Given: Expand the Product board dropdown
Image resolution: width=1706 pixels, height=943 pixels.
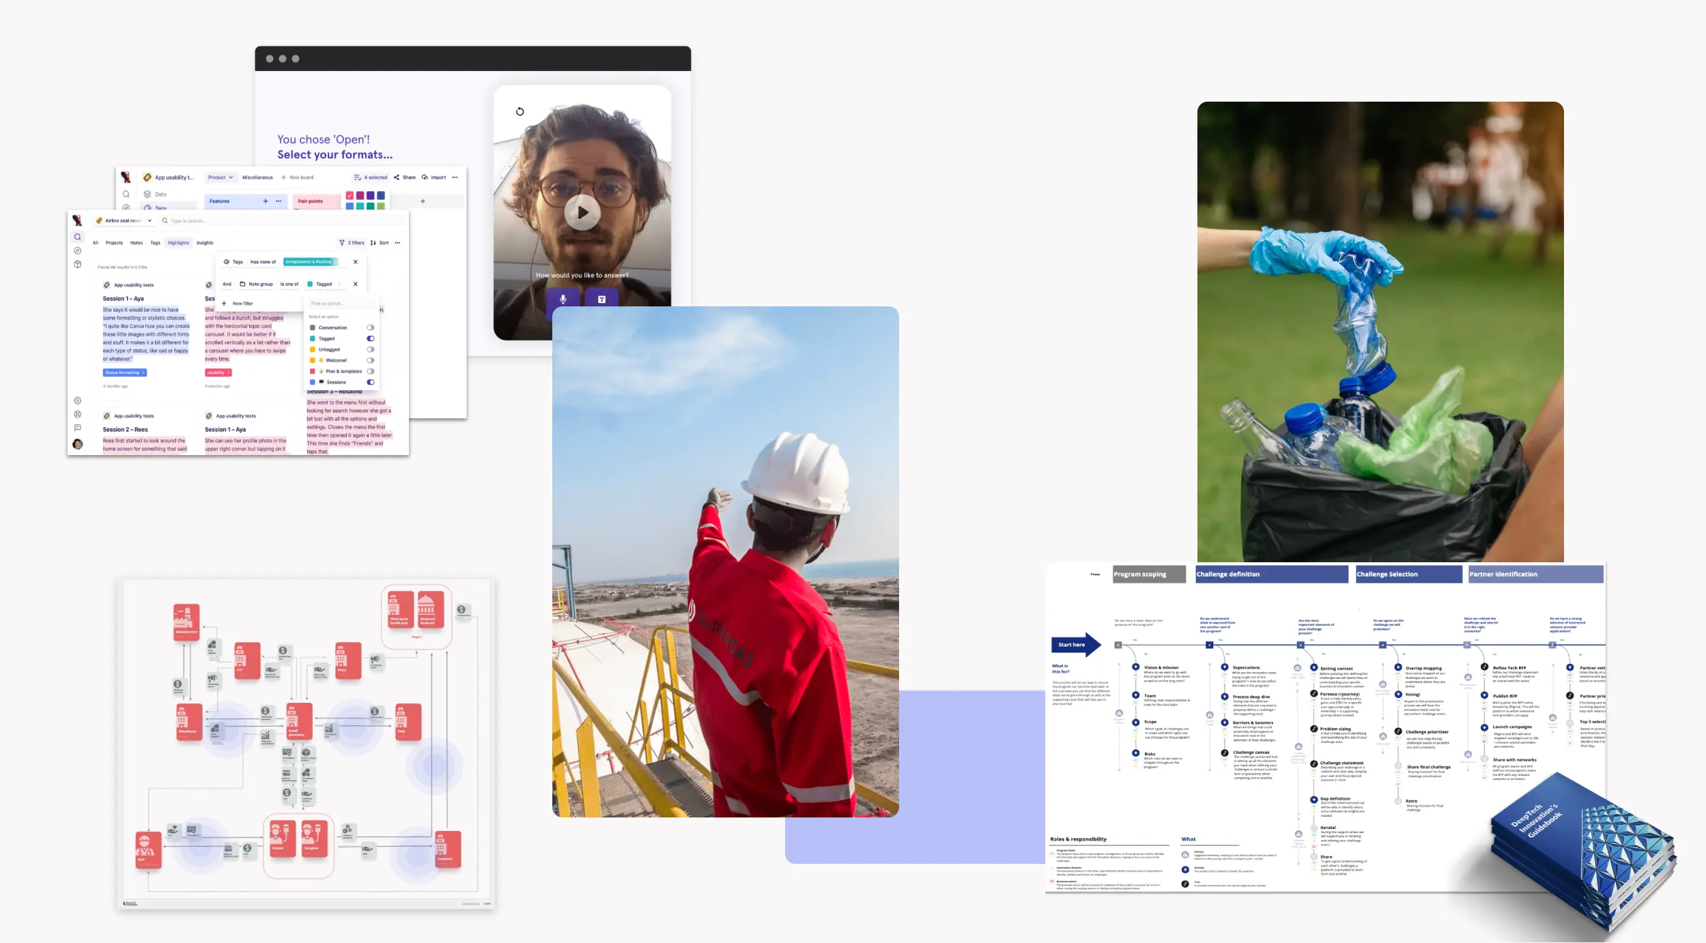Looking at the screenshot, I should 221,177.
